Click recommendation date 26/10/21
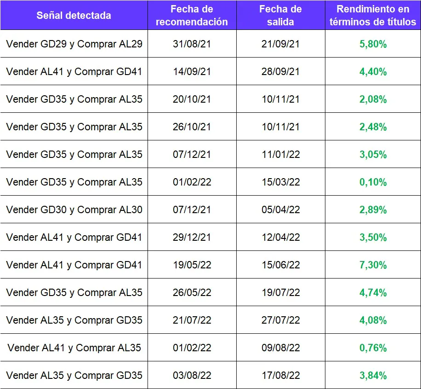The height and width of the screenshot is (389, 421). (192, 127)
